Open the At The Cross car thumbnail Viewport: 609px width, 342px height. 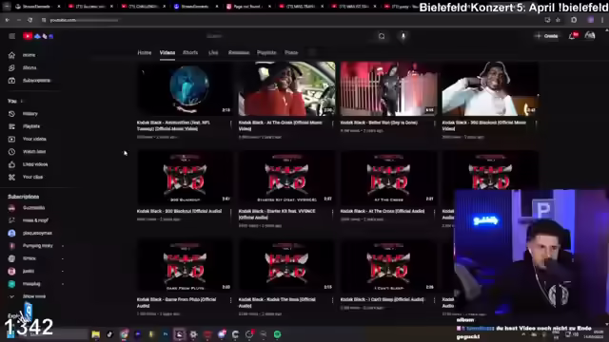[x=286, y=88]
